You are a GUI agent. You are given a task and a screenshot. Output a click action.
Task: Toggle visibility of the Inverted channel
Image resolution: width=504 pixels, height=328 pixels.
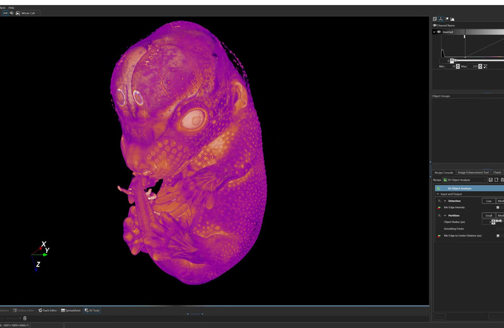(x=439, y=32)
